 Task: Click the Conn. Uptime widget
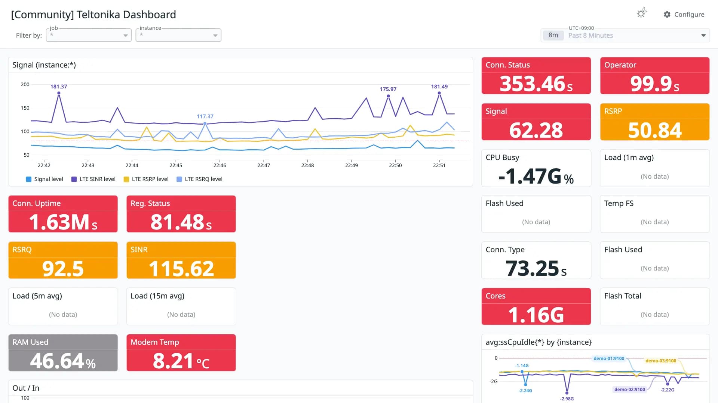click(63, 214)
